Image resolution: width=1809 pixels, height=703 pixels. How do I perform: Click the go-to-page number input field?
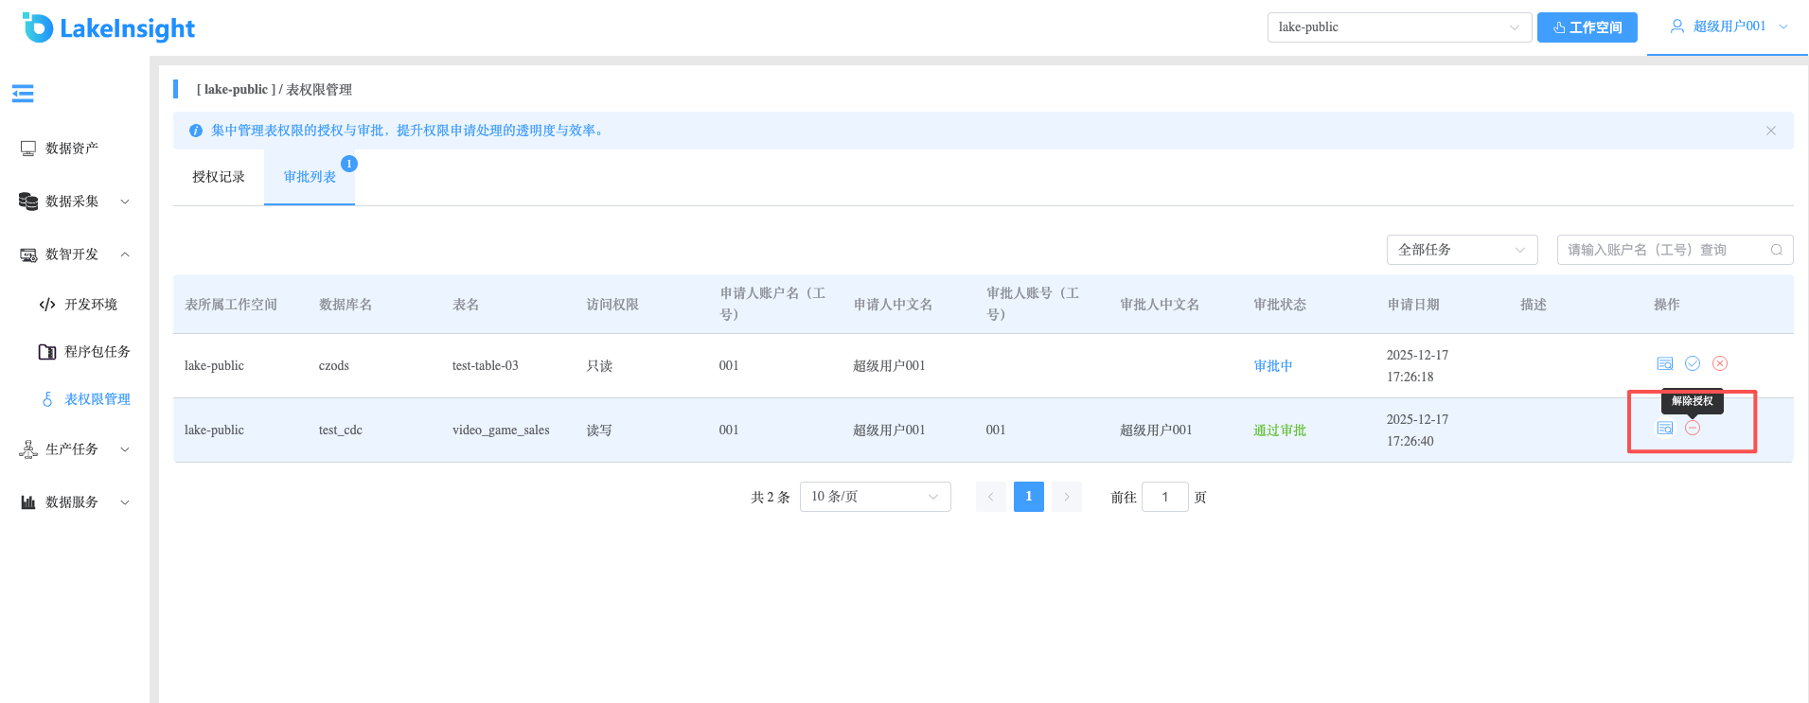pyautogui.click(x=1164, y=497)
